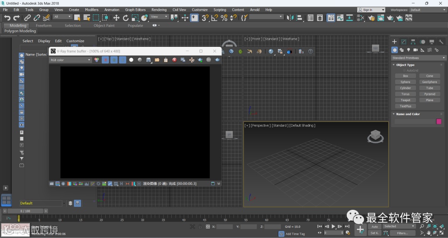448x238 pixels.
Task: Open the Modify panel tab
Action: pyautogui.click(x=404, y=42)
